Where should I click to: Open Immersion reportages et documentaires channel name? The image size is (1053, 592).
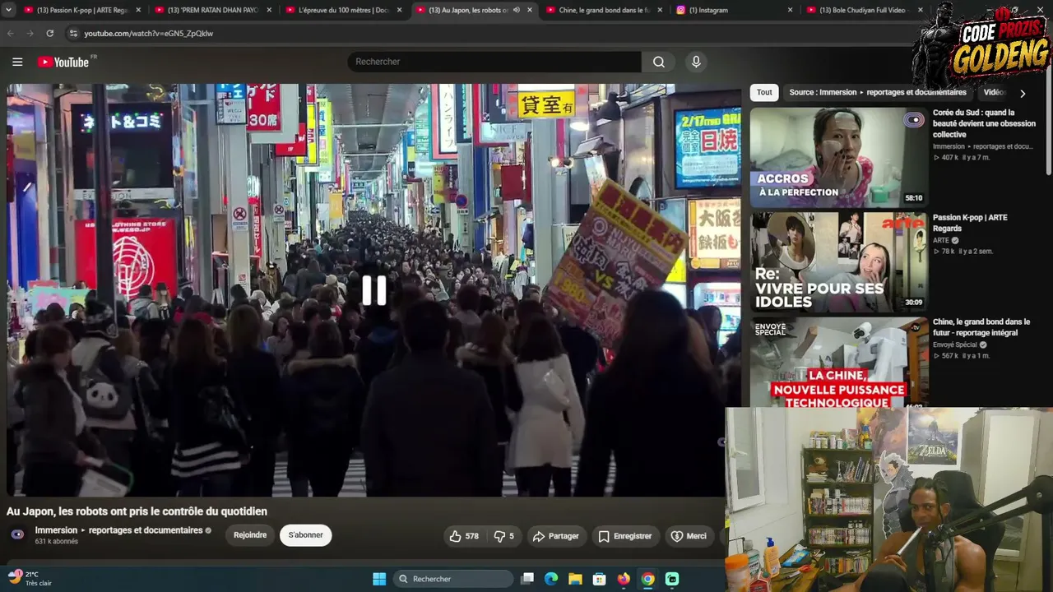pos(118,530)
